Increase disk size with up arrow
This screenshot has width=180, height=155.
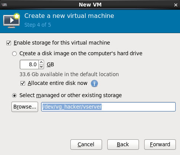coord(41,62)
